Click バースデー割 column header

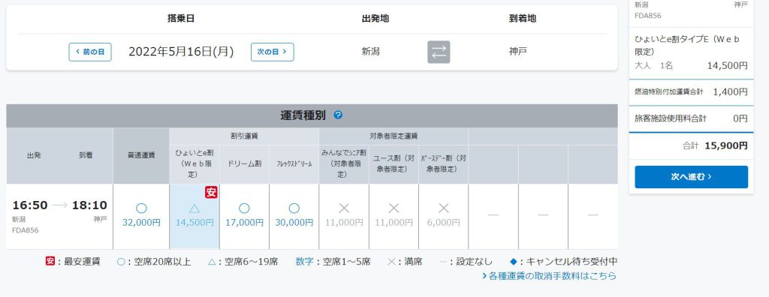coord(443,164)
